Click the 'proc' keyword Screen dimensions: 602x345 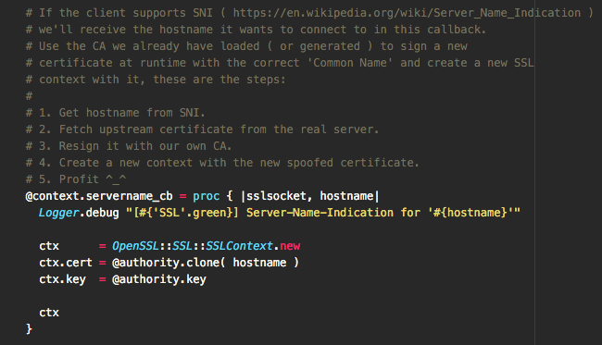(x=207, y=196)
